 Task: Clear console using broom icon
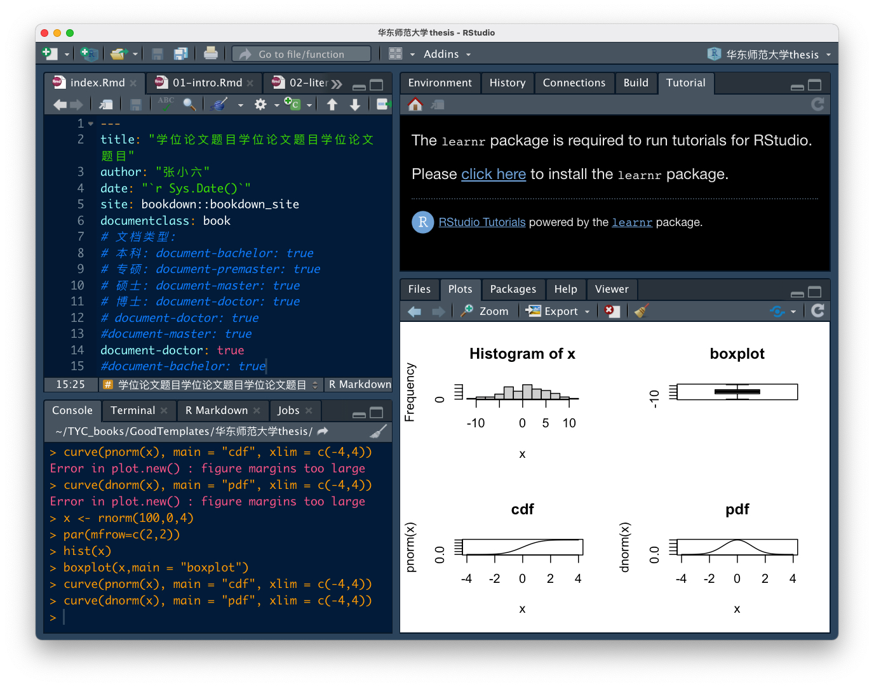[378, 432]
